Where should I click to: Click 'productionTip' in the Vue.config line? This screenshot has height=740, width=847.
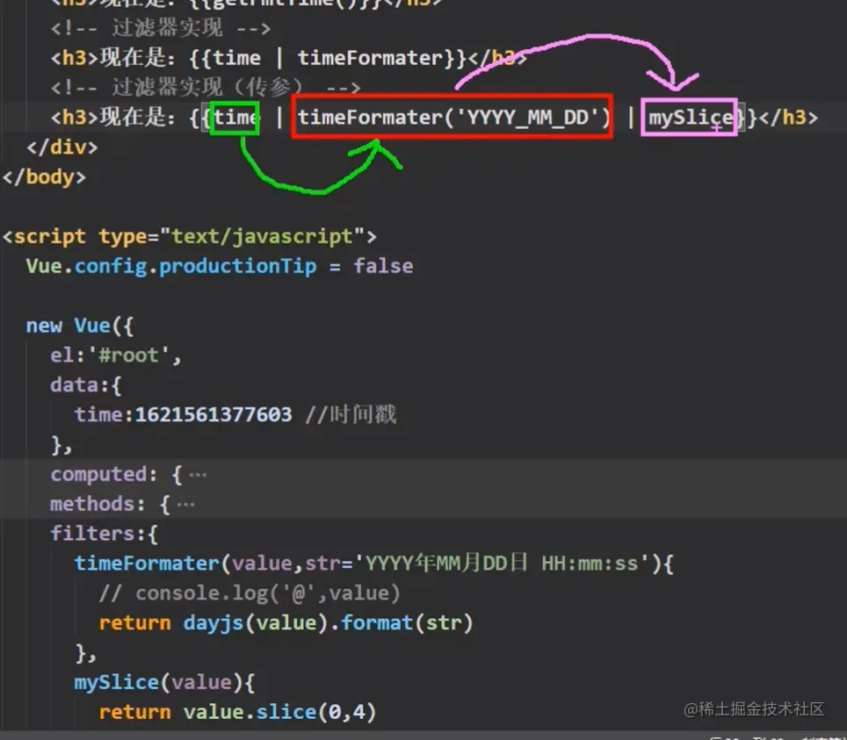click(238, 266)
